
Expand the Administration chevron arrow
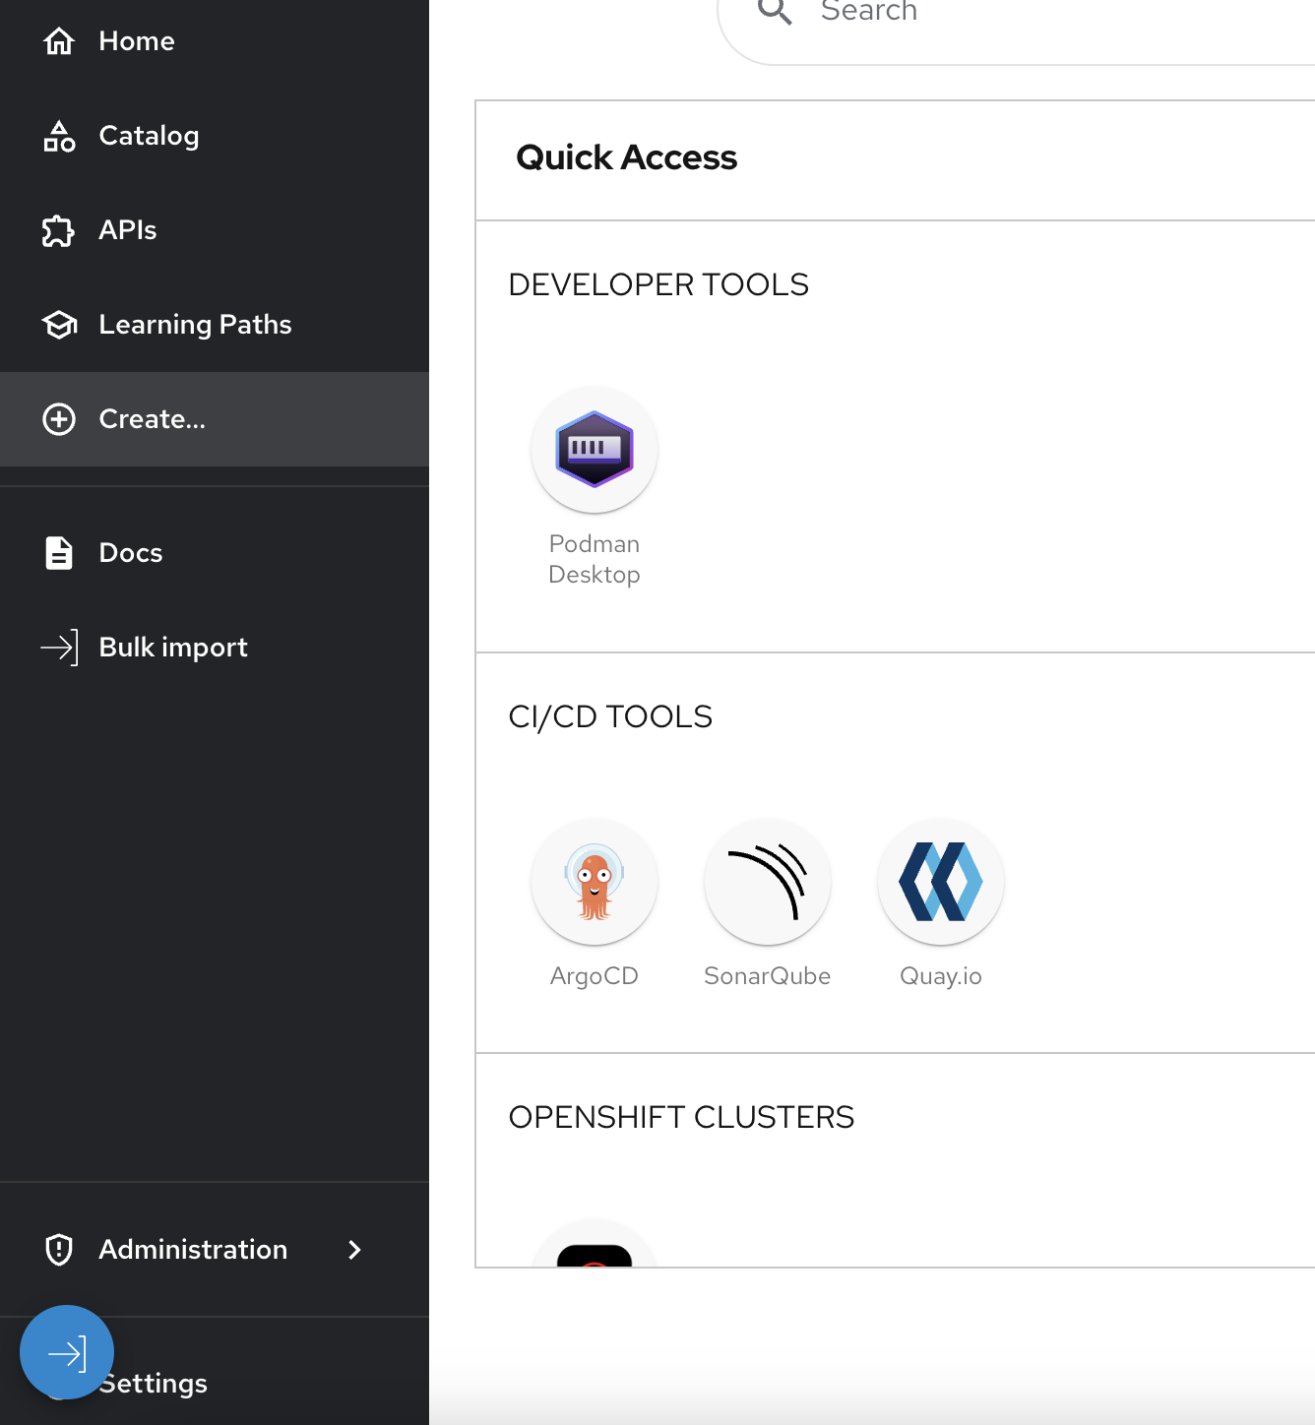pyautogui.click(x=355, y=1250)
